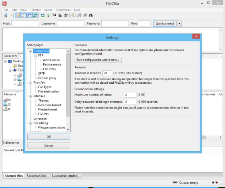225x188 pixels.
Task: Collapse the Connection tree node
Action: (x=31, y=51)
